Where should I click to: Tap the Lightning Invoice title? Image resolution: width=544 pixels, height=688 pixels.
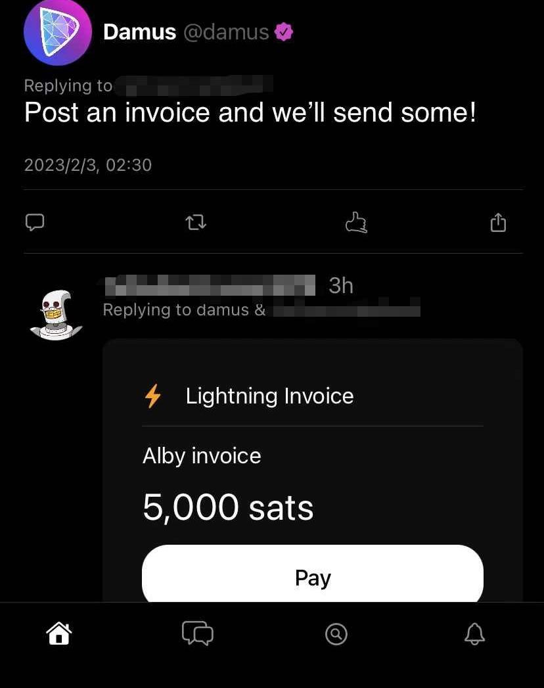tap(269, 396)
